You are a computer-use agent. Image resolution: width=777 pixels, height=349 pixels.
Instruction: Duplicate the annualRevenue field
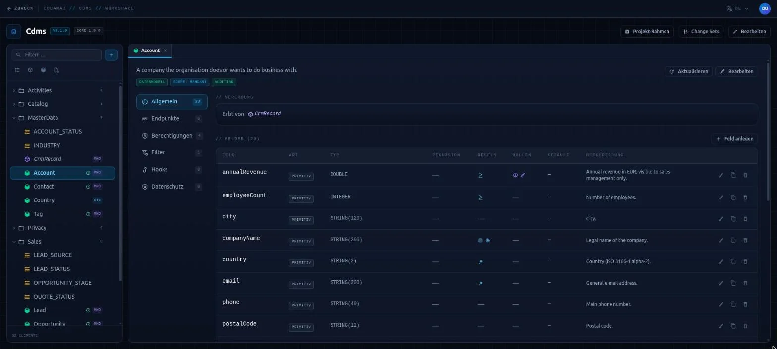pos(733,175)
